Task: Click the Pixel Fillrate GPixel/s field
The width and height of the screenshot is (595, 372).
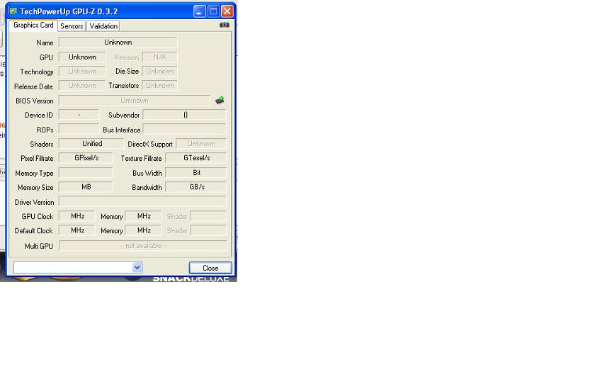Action: click(x=86, y=158)
